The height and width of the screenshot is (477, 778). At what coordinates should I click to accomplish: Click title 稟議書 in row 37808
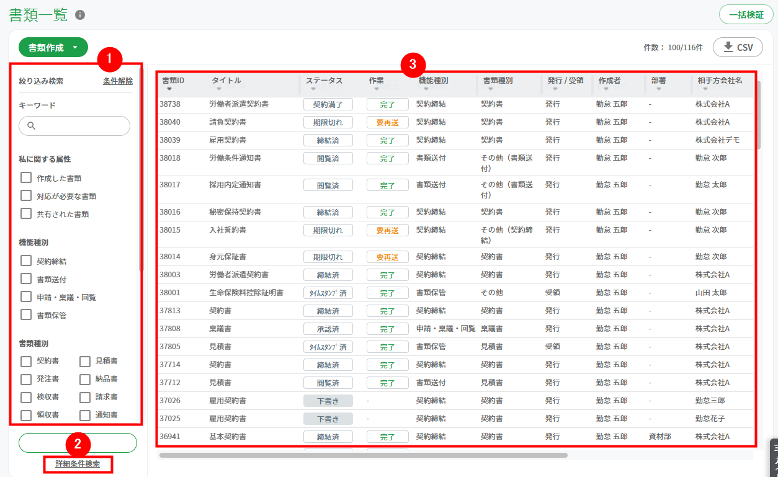pyautogui.click(x=220, y=328)
